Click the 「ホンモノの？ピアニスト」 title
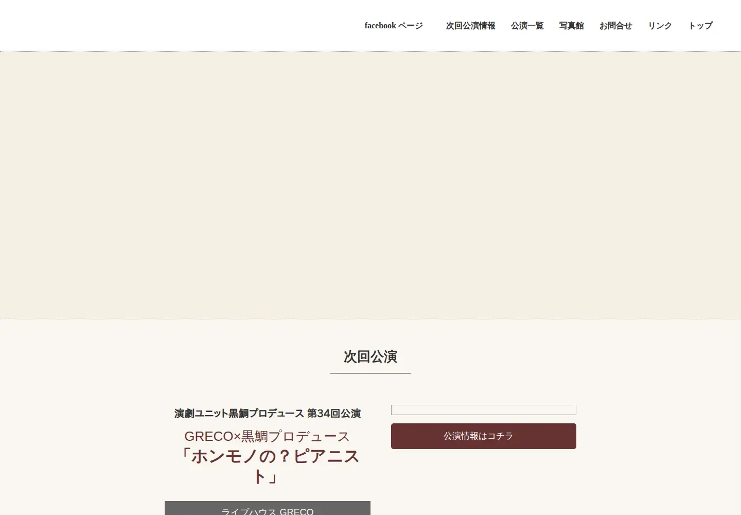 (268, 466)
